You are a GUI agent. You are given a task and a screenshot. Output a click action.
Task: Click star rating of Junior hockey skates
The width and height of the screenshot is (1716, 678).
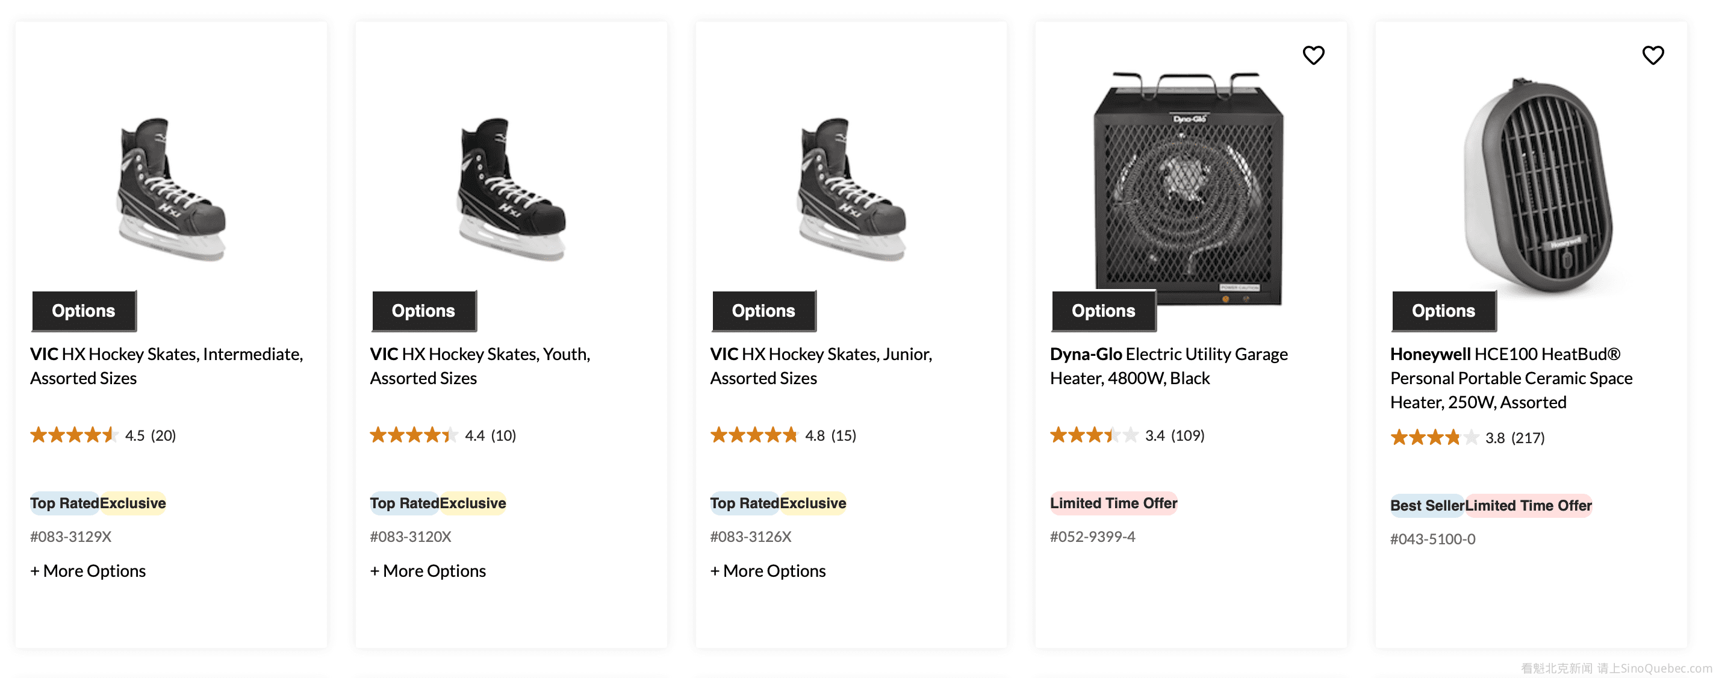[x=753, y=435]
